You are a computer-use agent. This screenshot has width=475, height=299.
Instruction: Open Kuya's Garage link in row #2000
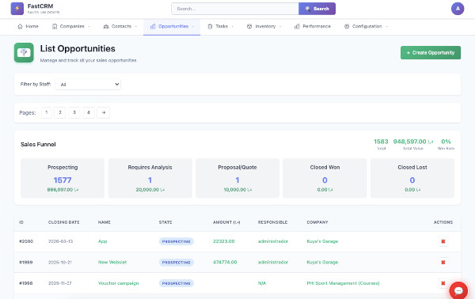(x=322, y=241)
